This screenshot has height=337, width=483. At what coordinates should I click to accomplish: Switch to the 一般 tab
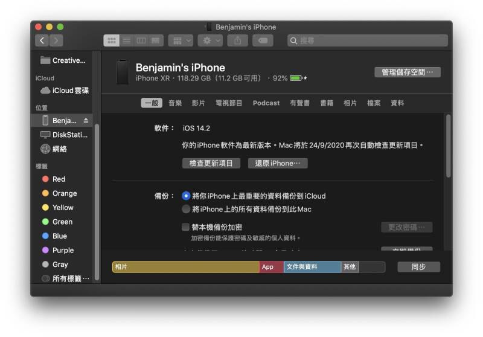(x=152, y=103)
